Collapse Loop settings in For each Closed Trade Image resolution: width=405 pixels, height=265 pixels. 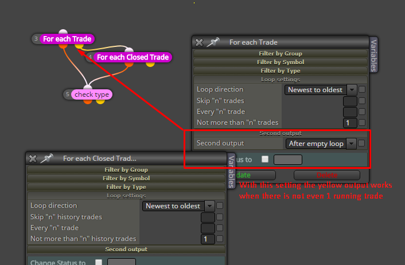(126, 196)
